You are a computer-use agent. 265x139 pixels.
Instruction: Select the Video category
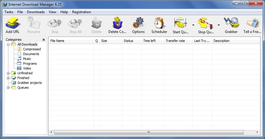tap(27, 68)
